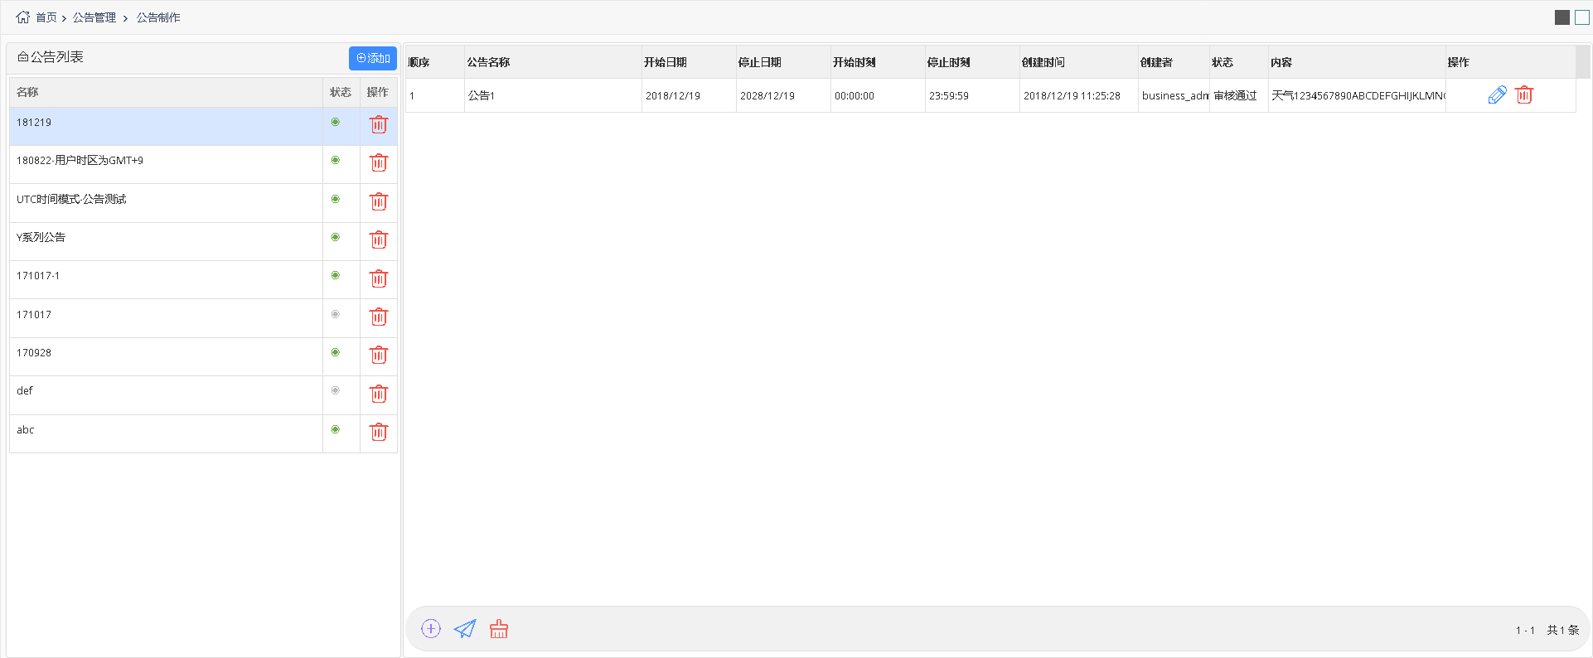Viewport: 1593px width, 658px height.
Task: Click the circled plus icon in bottom toolbar
Action: pyautogui.click(x=431, y=629)
